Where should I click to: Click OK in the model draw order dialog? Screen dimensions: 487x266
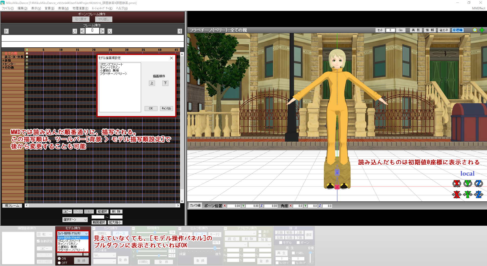tap(151, 108)
